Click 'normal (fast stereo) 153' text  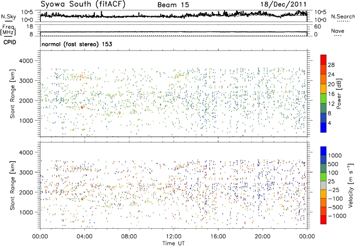(x=77, y=44)
